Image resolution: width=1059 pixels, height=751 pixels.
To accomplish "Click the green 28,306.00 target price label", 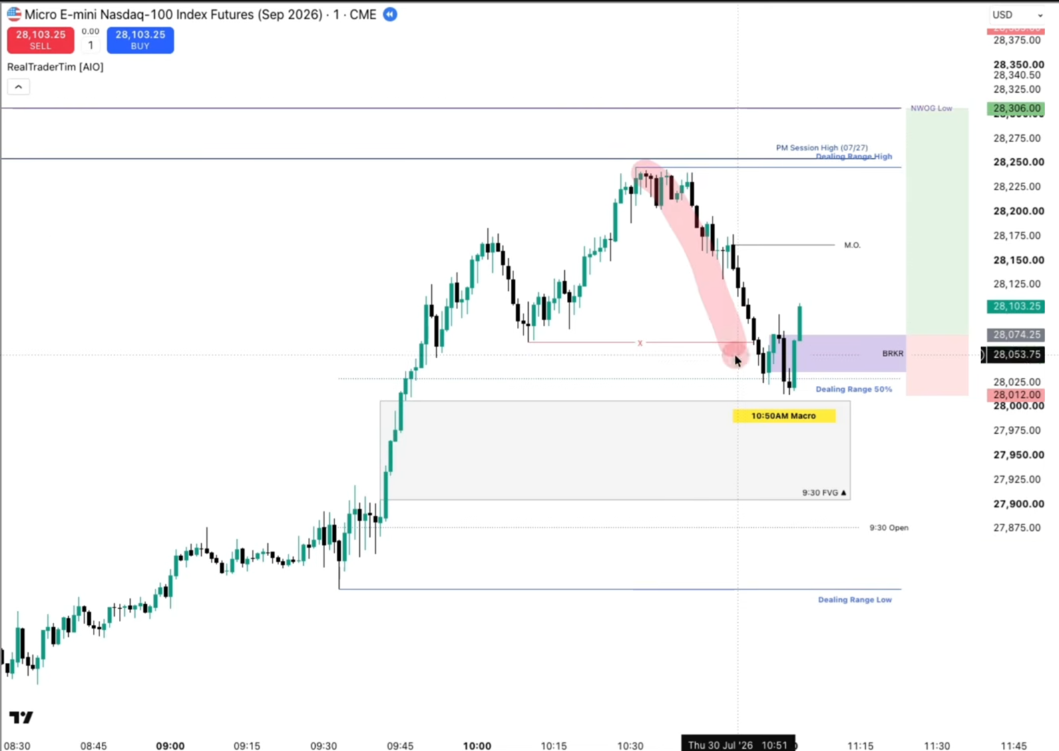I will click(x=1016, y=108).
